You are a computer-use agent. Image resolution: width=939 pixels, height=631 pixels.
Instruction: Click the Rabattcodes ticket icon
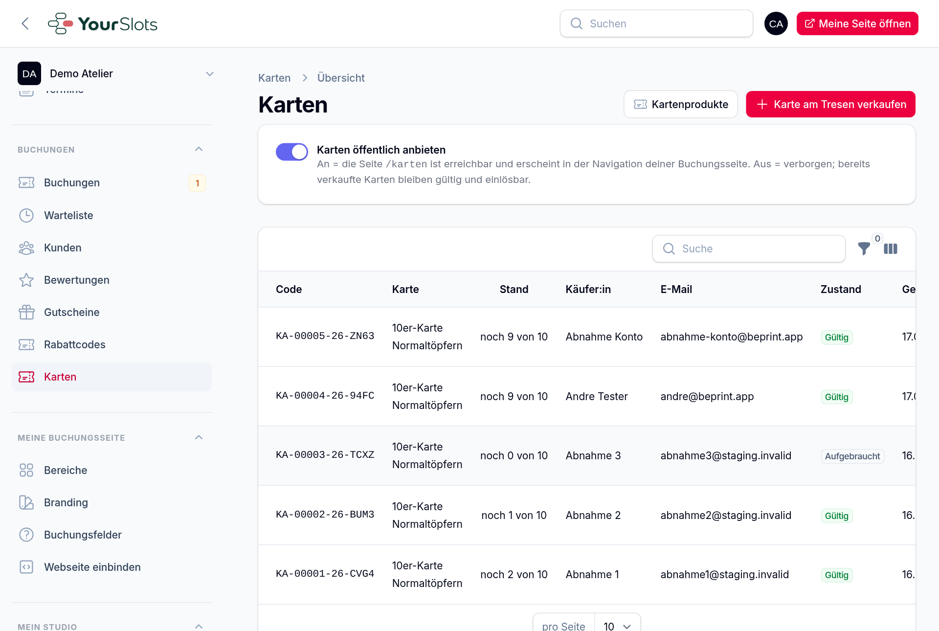(26, 344)
